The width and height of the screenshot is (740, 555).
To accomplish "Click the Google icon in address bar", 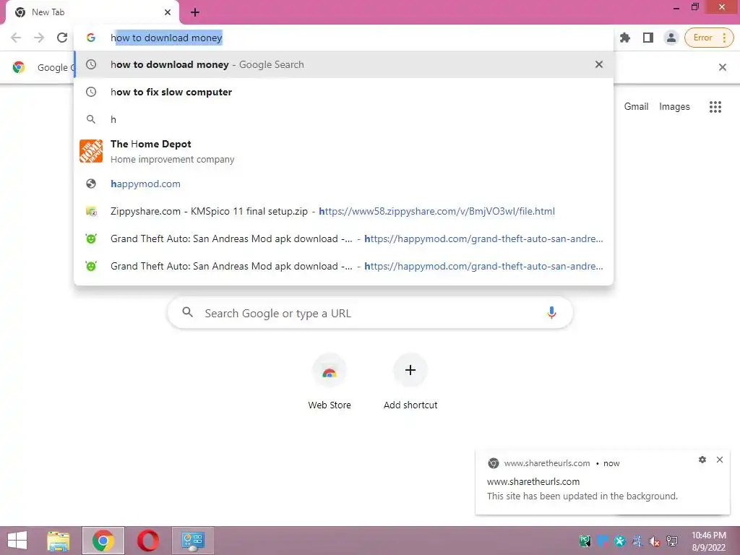I will click(91, 38).
